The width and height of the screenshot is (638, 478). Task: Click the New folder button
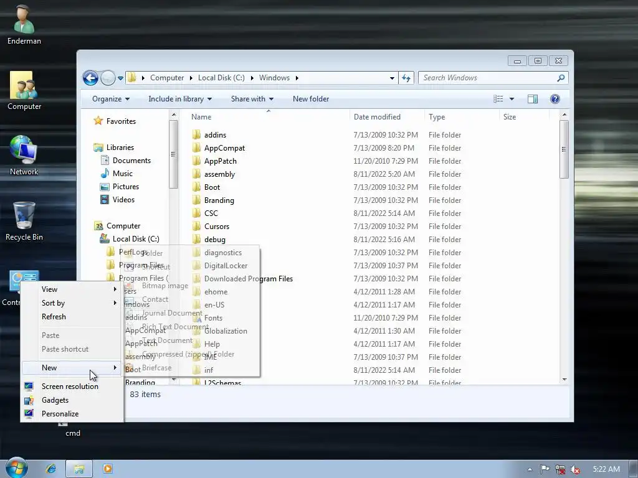click(x=311, y=99)
